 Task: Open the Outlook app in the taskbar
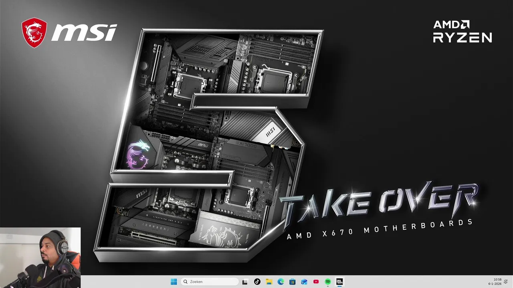click(304, 282)
